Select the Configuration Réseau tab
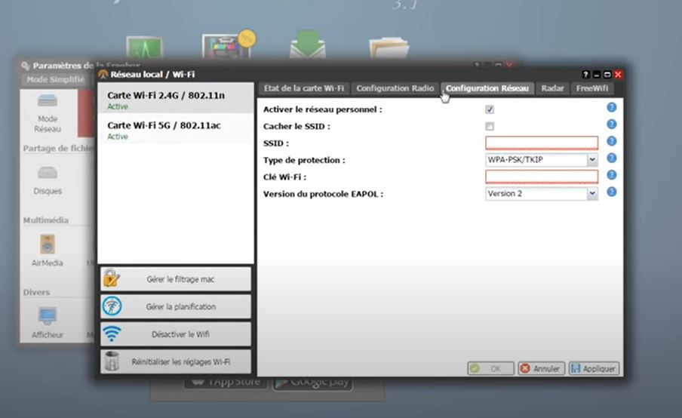 pyautogui.click(x=487, y=88)
